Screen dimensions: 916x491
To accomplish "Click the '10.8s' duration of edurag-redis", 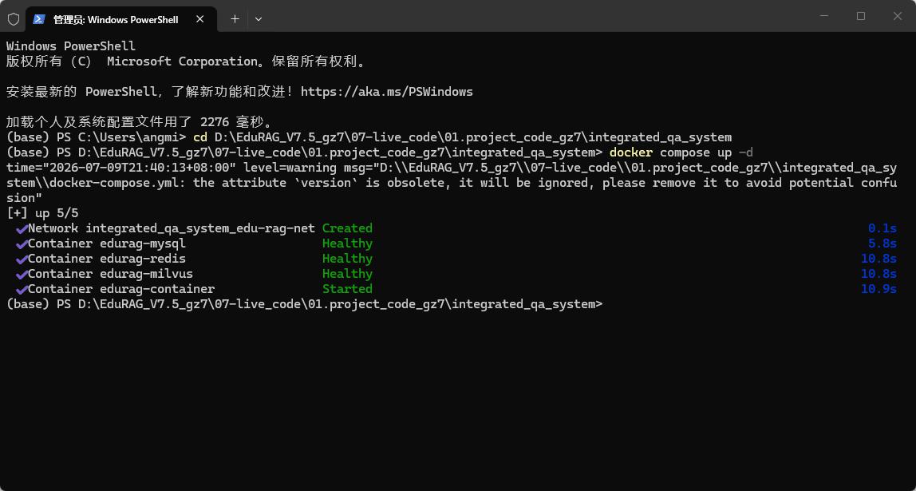I will 878,259.
